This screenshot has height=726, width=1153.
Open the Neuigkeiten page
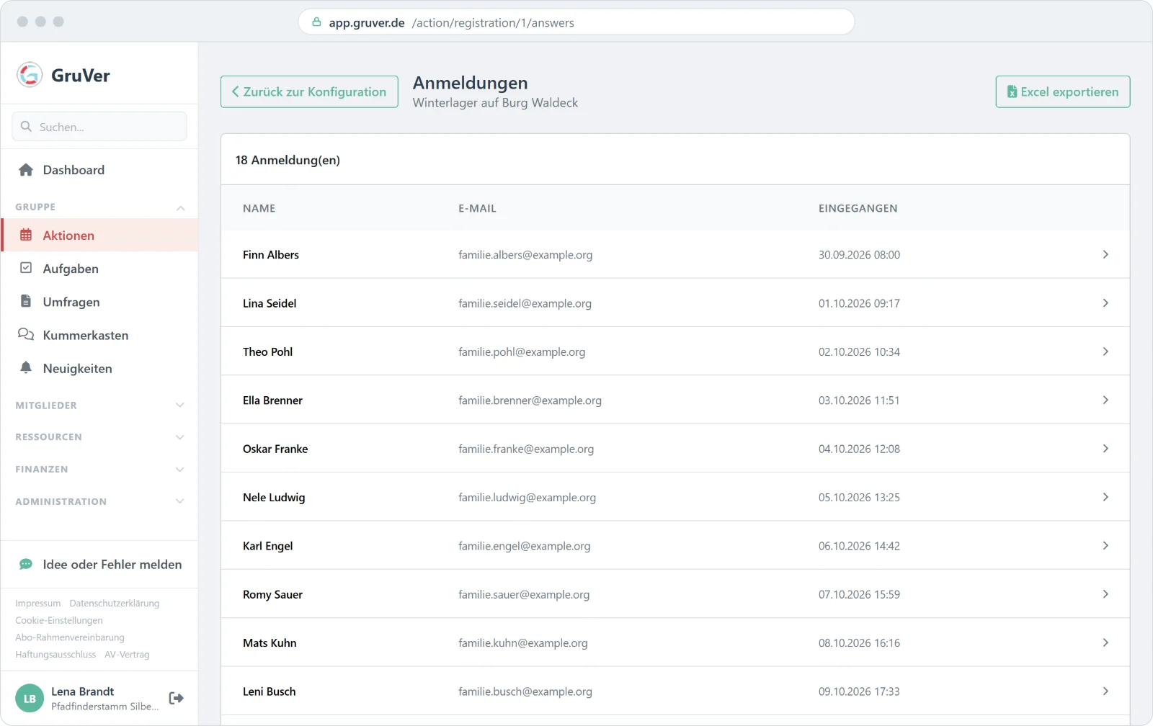(x=99, y=367)
